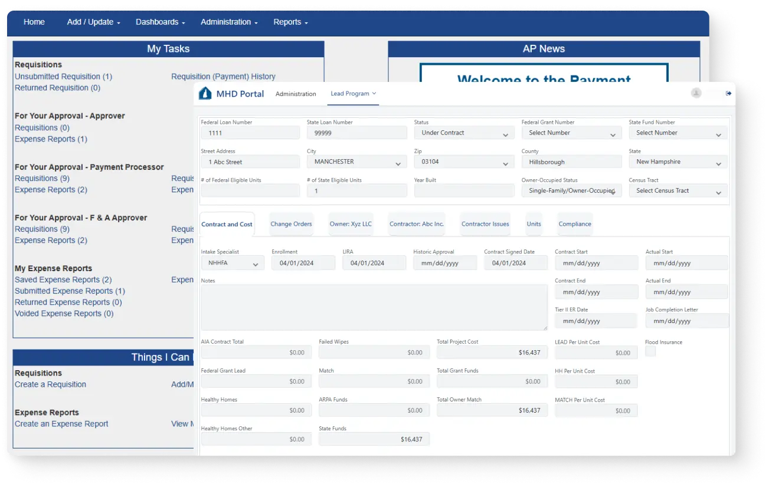Open the user profile avatar icon
The height and width of the screenshot is (494, 769).
[x=696, y=93]
